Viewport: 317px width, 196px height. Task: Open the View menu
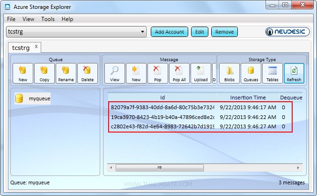pos(28,19)
